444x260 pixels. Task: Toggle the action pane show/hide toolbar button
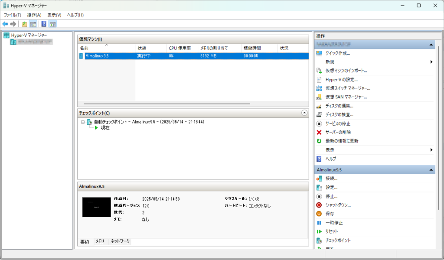(52, 24)
